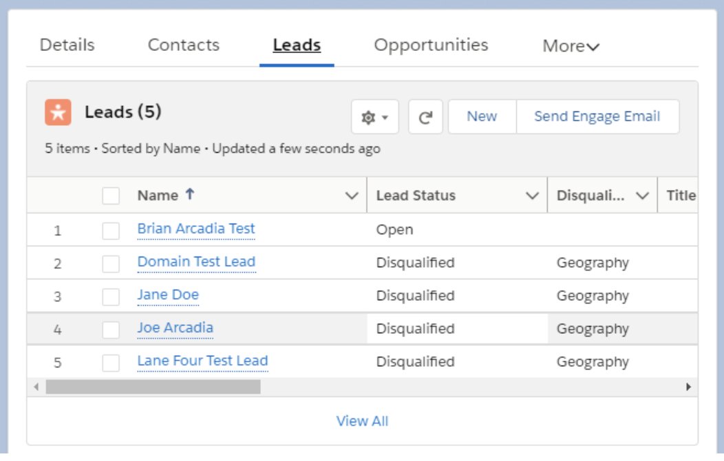Open the list view gear settings menu

(x=375, y=117)
